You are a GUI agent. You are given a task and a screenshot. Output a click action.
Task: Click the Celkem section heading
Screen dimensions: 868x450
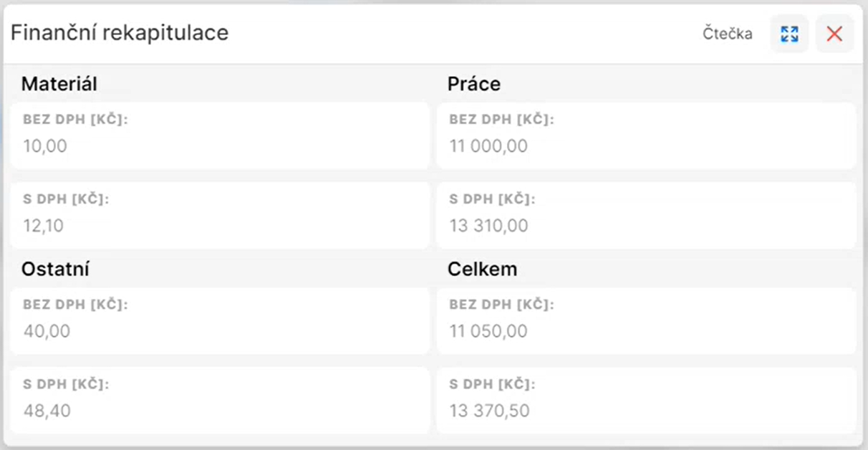tap(483, 269)
